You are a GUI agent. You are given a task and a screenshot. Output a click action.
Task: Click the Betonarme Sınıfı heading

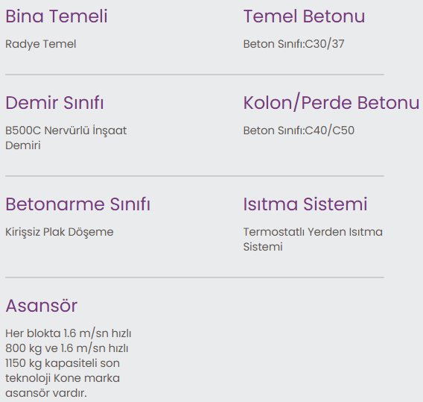click(77, 204)
